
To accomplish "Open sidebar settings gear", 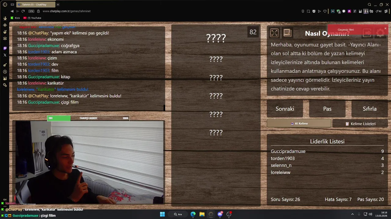I will pos(5,85).
